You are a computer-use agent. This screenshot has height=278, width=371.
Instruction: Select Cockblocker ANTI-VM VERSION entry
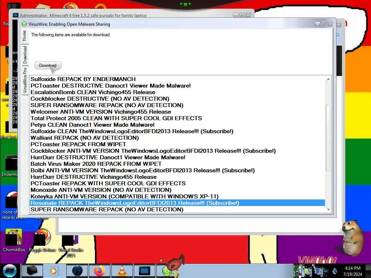point(178,151)
